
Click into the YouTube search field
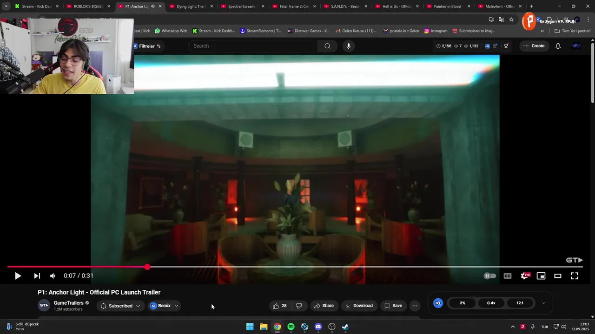253,46
